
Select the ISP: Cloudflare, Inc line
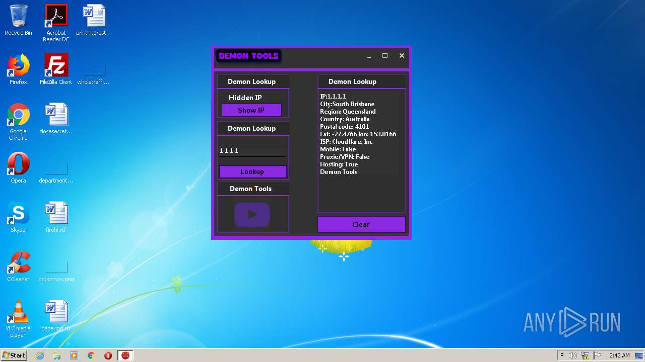pos(347,141)
